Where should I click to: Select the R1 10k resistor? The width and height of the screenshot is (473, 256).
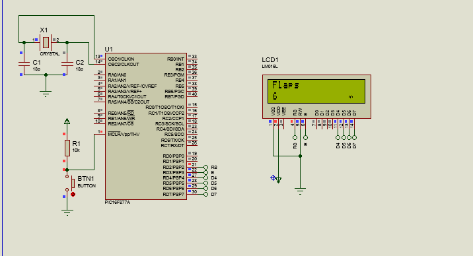(x=67, y=148)
